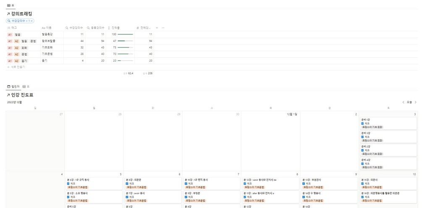Image resolution: width=422 pixels, height=208 pixels.
Task: Uncheck 체크 on 본 13강 : 부분관사
Action: click(x=304, y=184)
